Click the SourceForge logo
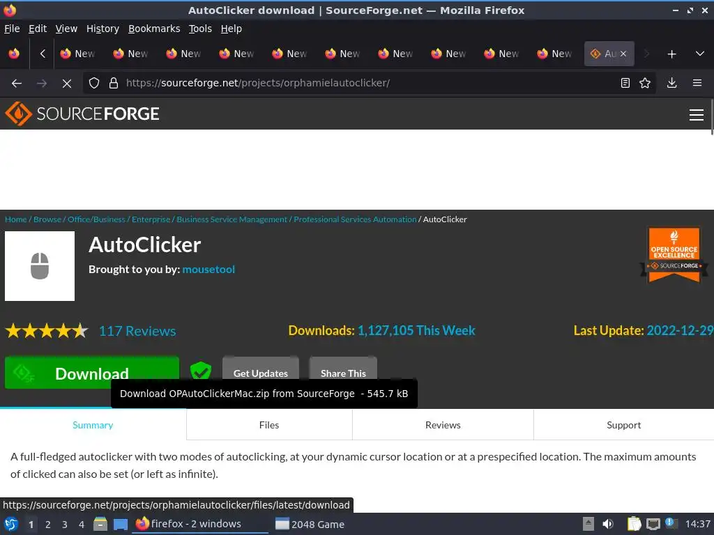Screen dimensions: 714x535 (82, 114)
